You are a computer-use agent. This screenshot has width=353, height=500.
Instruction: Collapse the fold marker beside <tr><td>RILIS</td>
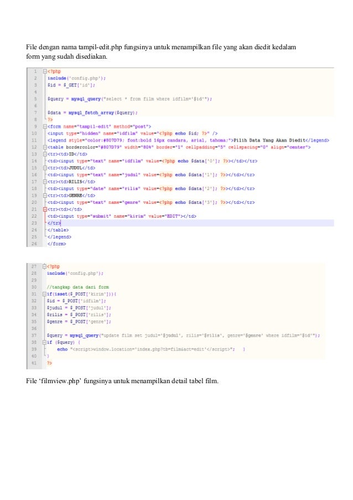tap(45, 182)
